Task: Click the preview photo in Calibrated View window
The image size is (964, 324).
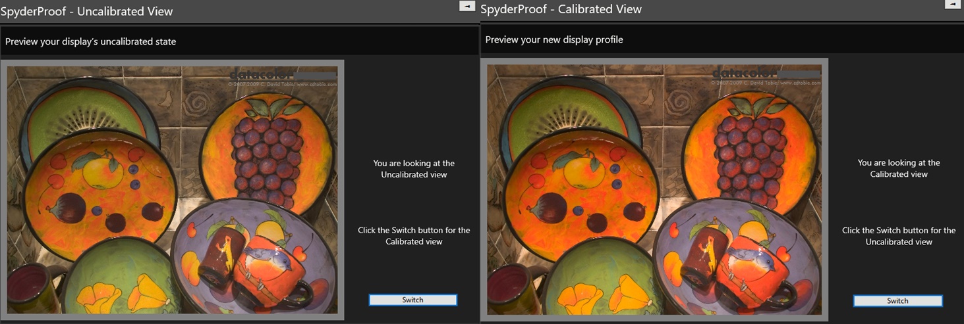Action: [x=654, y=189]
